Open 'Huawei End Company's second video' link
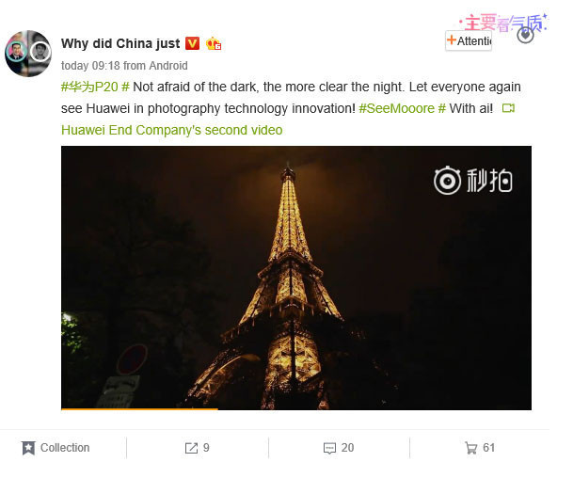The image size is (573, 478). 172,130
